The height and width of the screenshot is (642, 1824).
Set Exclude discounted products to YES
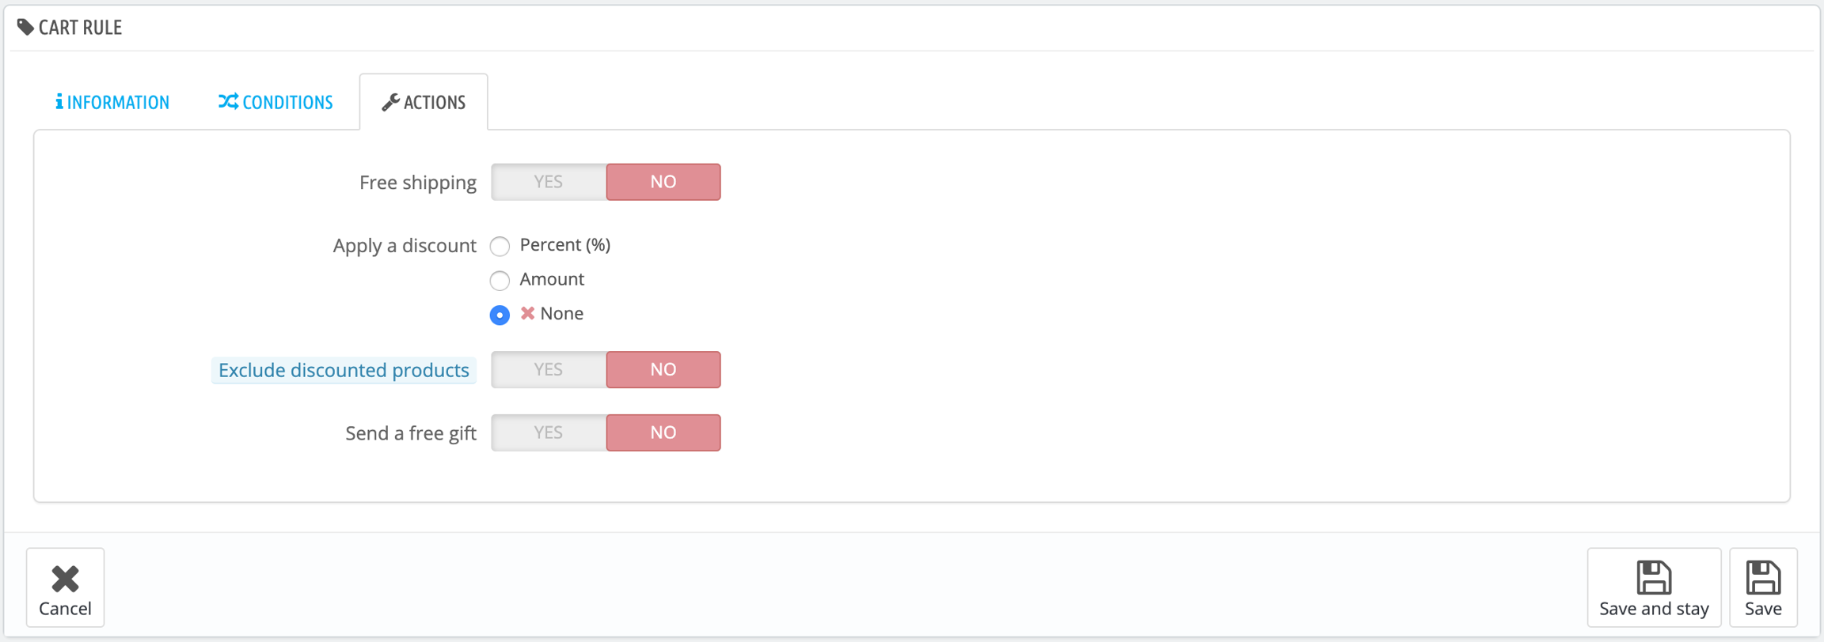548,370
